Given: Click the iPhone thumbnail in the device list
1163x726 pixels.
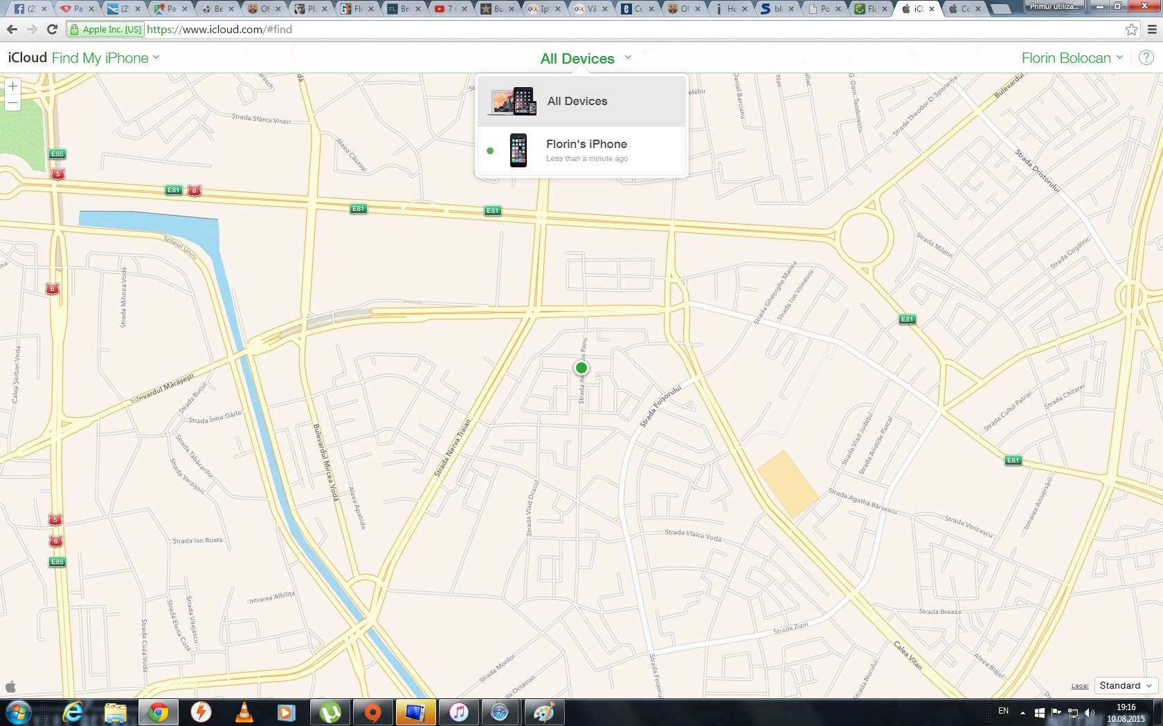Looking at the screenshot, I should point(519,151).
